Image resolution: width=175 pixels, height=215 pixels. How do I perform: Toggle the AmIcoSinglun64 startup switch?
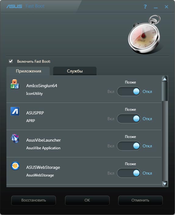(x=129, y=91)
